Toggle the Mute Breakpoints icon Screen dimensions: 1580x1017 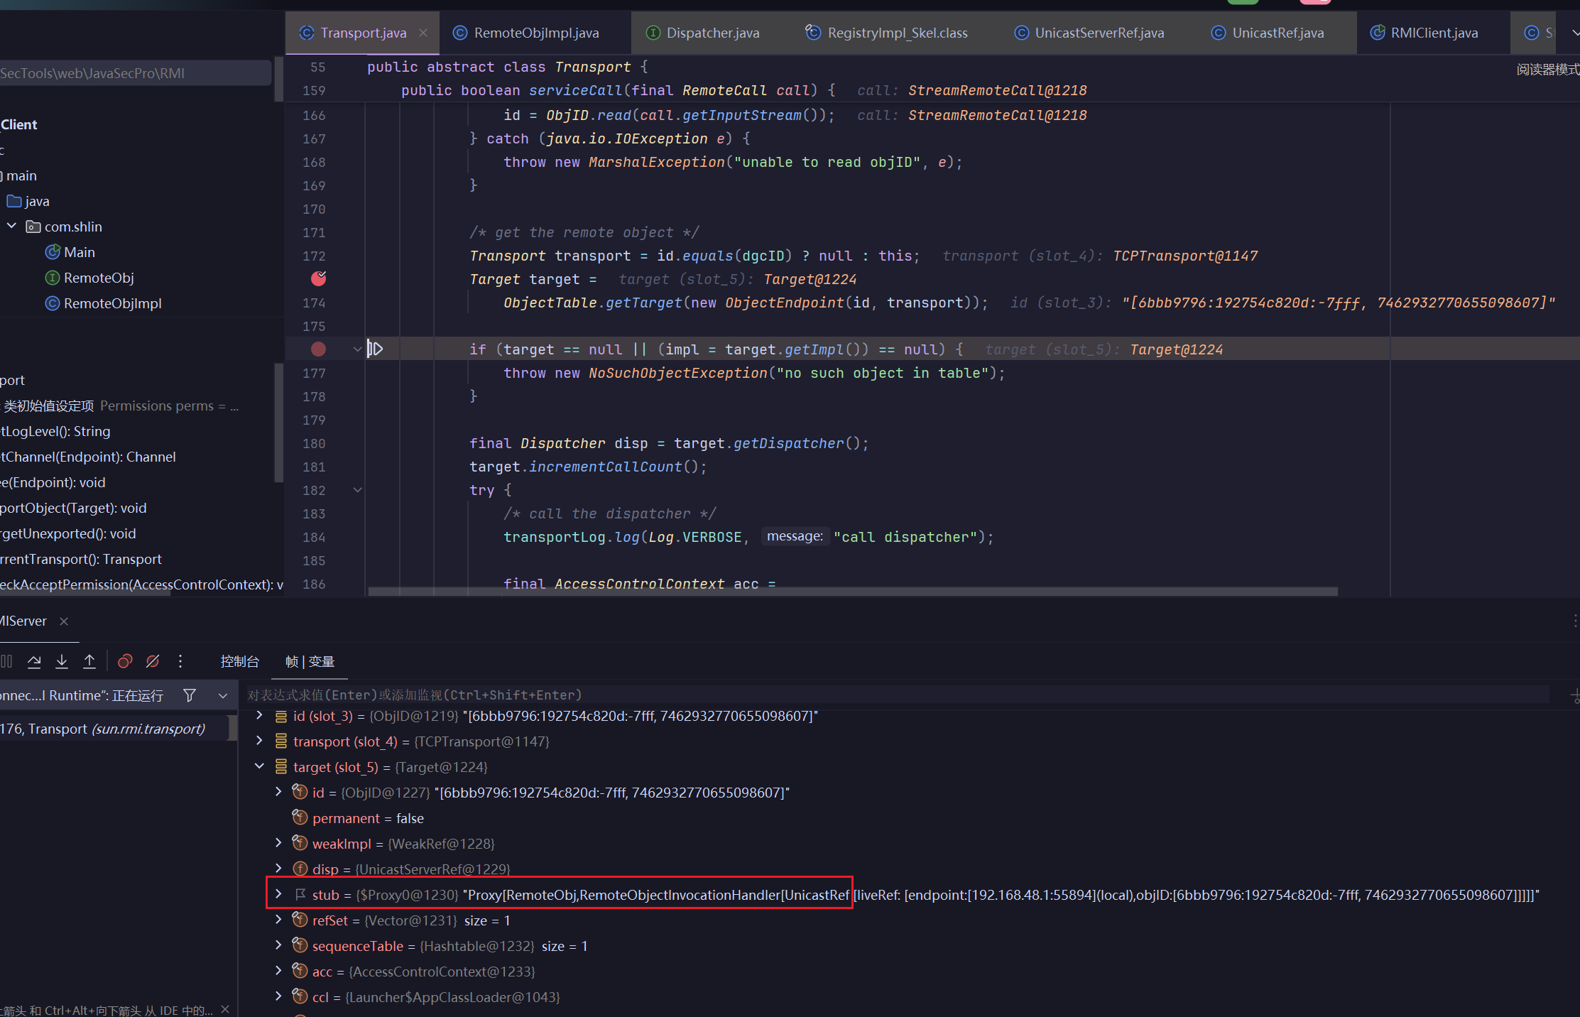(153, 662)
